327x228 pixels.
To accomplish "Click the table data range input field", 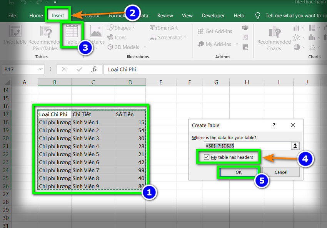I will (247, 145).
